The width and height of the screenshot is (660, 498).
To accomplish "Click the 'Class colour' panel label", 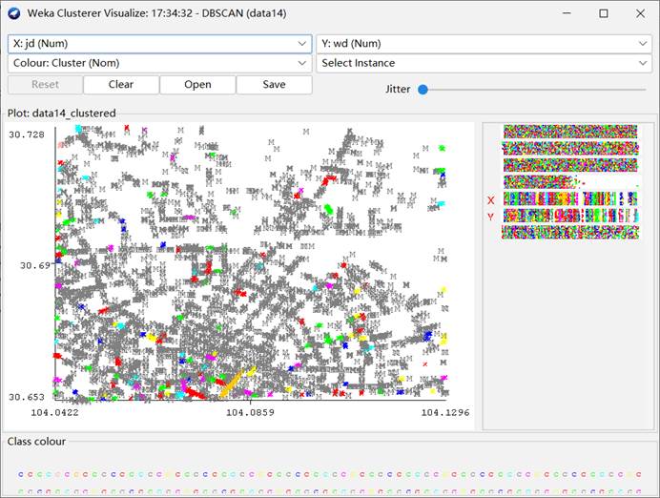I will 36,442.
